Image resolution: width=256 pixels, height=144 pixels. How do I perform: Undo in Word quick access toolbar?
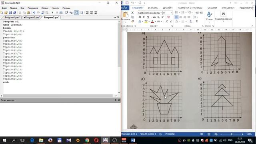[132, 3]
